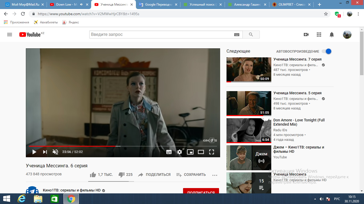Bookmark this page with the star
The height and width of the screenshot is (204, 364).
click(326, 14)
